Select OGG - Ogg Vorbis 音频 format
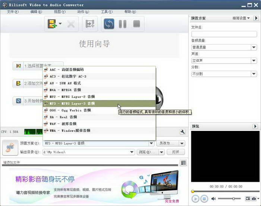This screenshot has width=261, height=206. point(99,110)
